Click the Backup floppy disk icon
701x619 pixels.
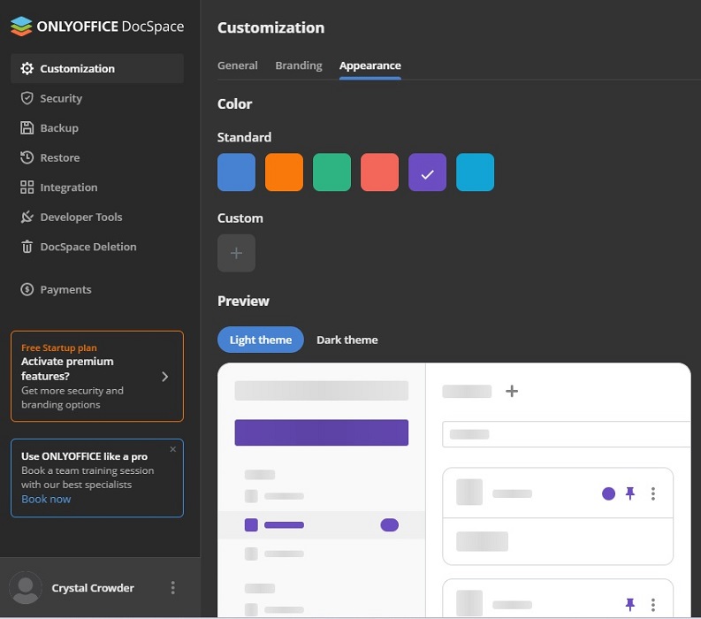coord(27,128)
